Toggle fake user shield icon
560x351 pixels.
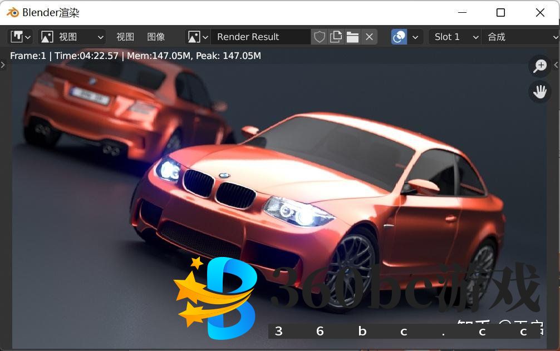coord(320,37)
